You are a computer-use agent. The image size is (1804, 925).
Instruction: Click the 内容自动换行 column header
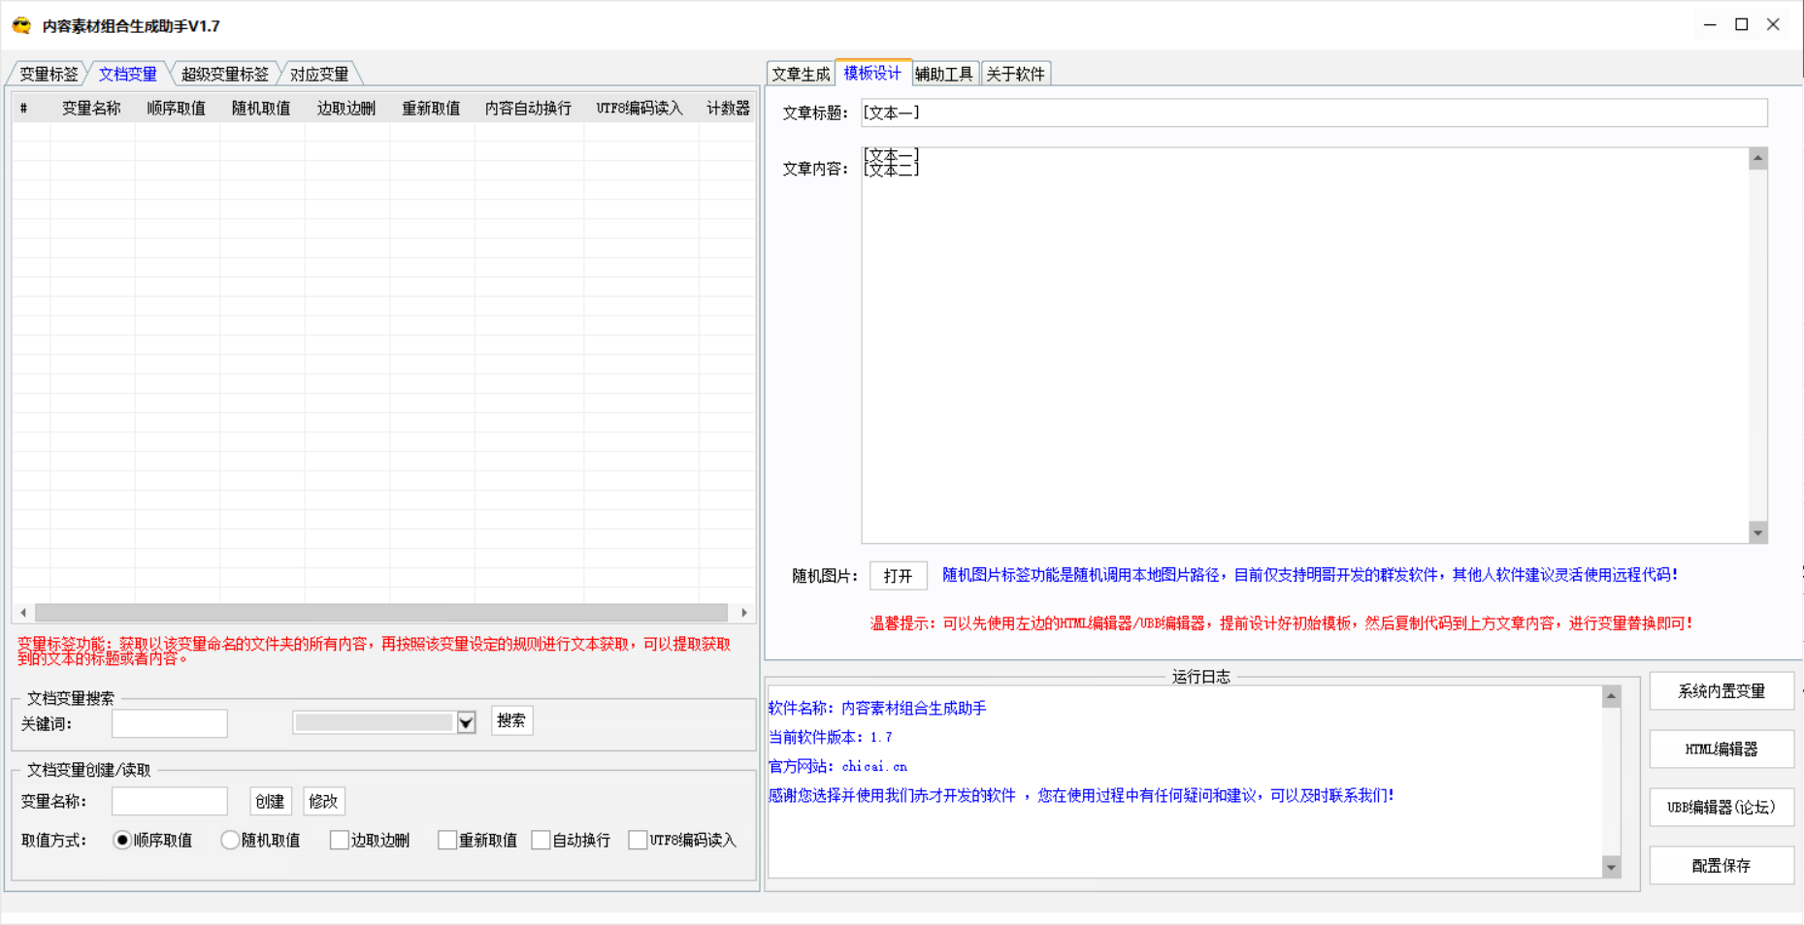[529, 109]
